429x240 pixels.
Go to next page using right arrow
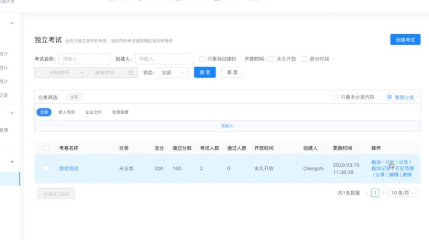384,193
